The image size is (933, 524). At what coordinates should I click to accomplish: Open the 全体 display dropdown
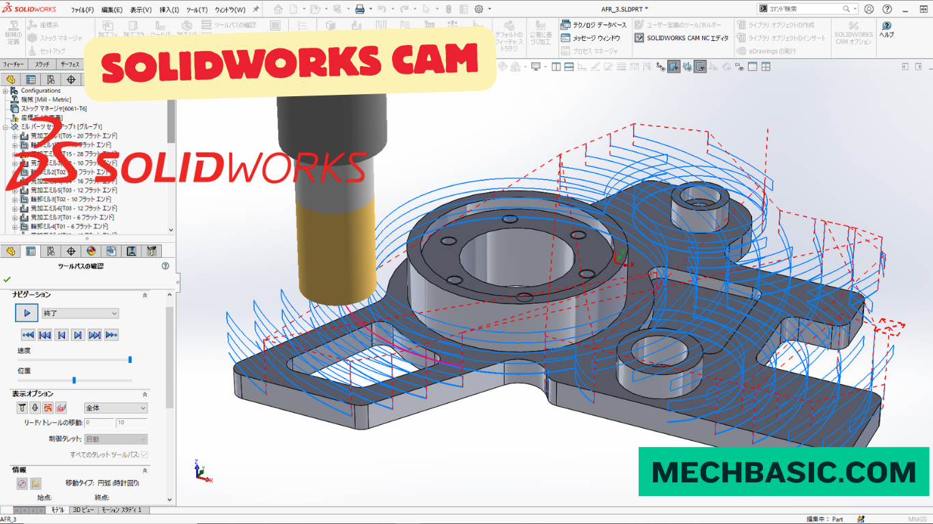click(115, 408)
